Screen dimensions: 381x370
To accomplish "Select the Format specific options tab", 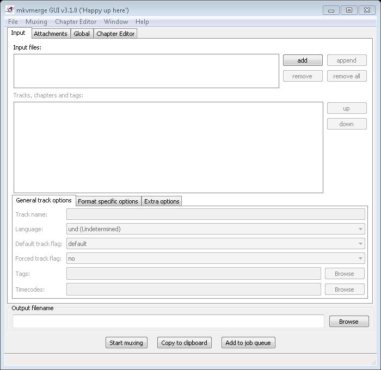I will [x=108, y=201].
